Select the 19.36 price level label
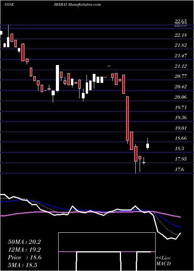This screenshot has width=194, height=271. click(x=181, y=118)
